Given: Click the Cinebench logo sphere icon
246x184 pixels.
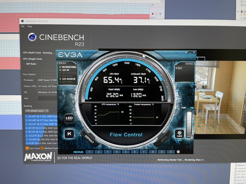Looking at the screenshot, I should pos(32,37).
